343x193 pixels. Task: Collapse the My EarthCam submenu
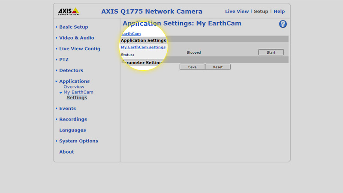click(x=78, y=92)
